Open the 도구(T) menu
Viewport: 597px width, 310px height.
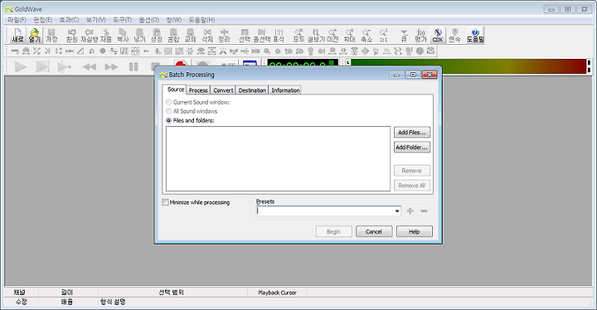(x=122, y=20)
